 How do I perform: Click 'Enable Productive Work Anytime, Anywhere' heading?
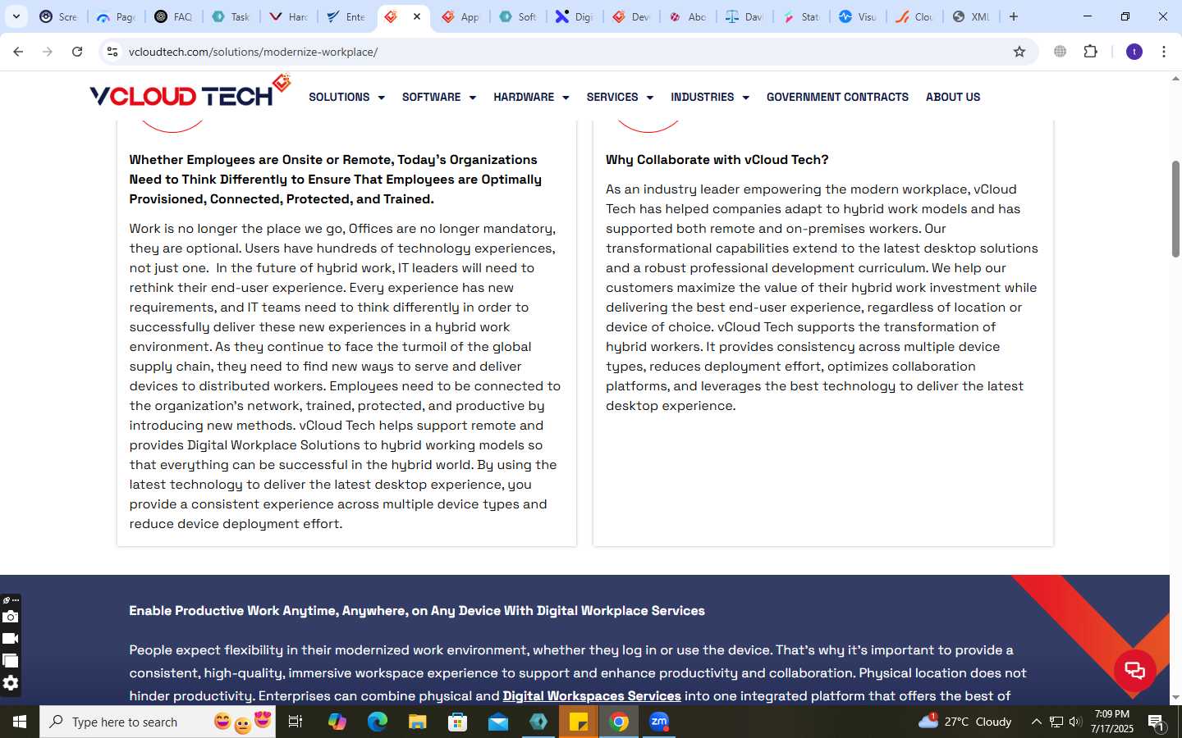[x=416, y=610]
